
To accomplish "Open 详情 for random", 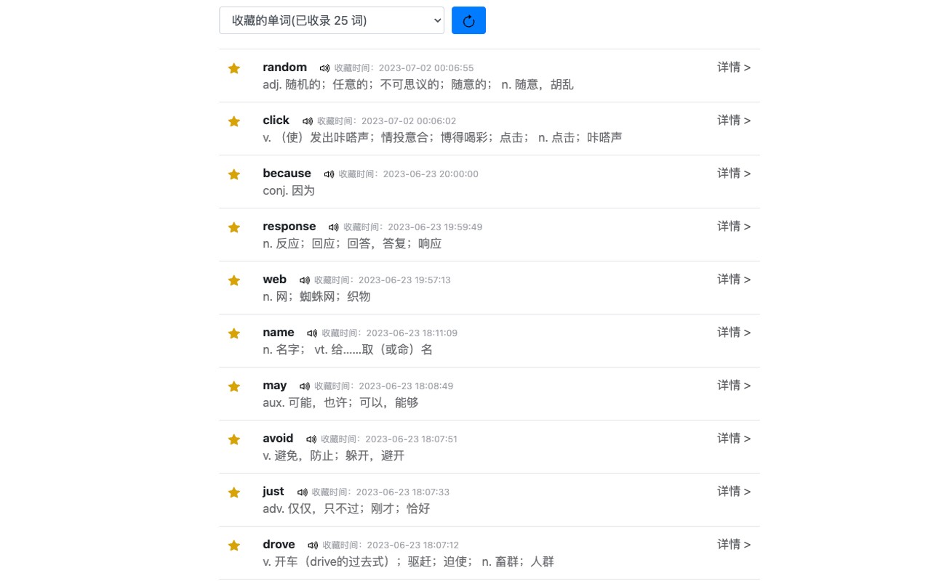I will coord(734,67).
